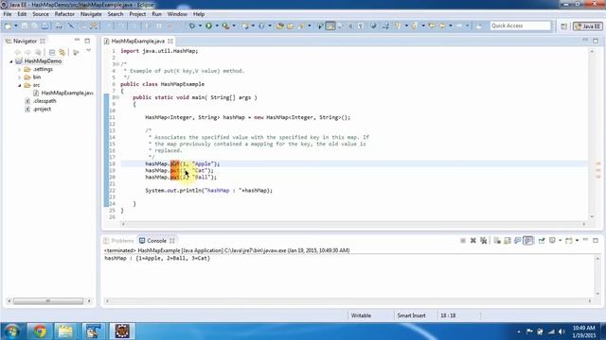Toggle Show Console on Standard Error
This screenshot has height=340, width=606.
(x=528, y=241)
